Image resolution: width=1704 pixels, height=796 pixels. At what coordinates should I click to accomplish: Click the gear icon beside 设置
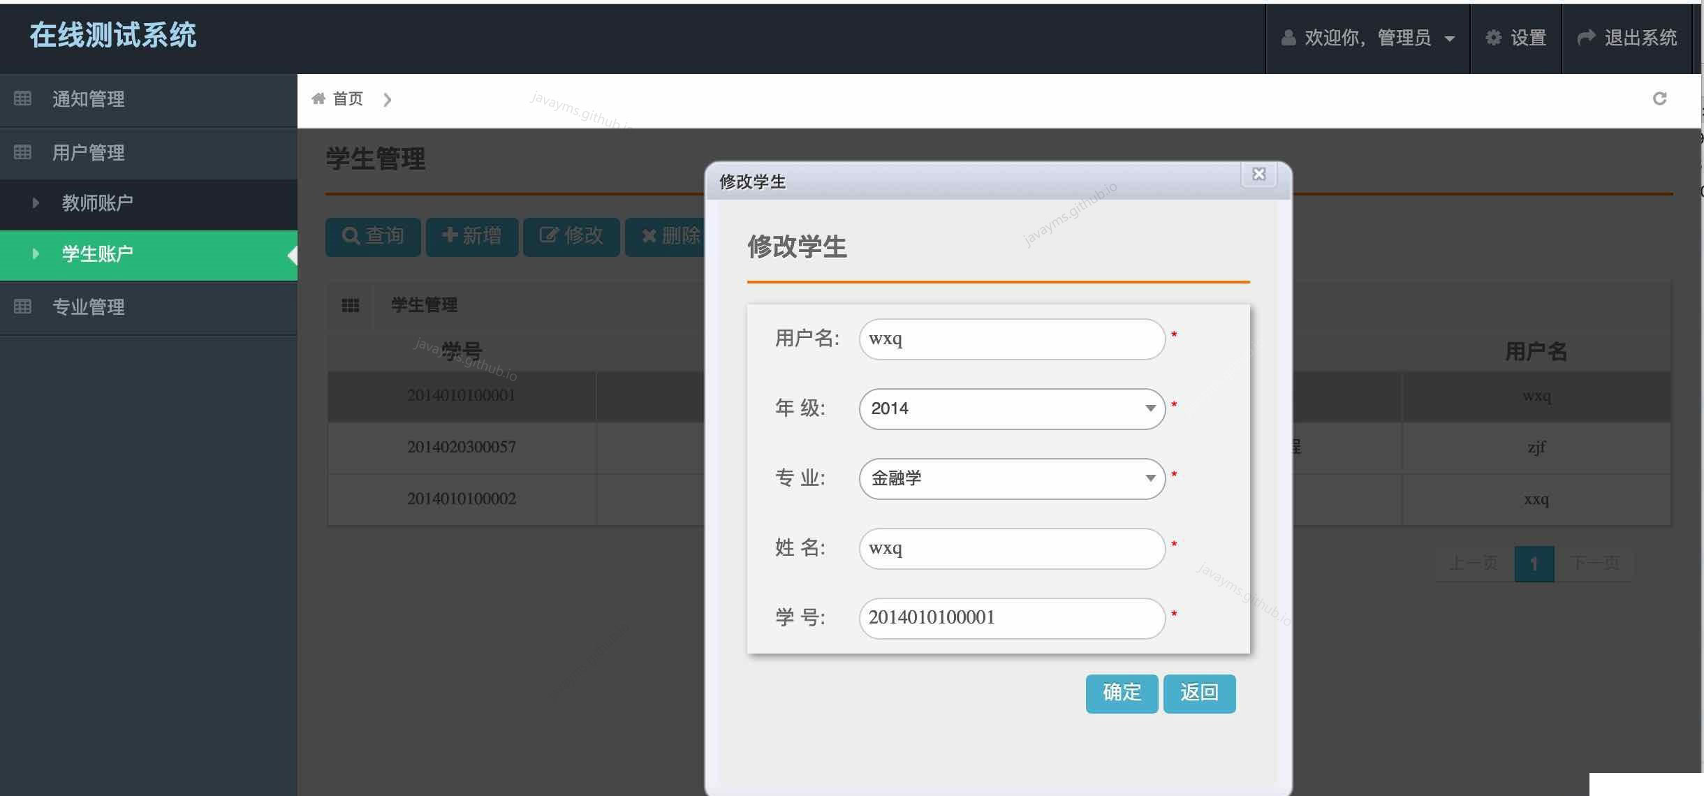(x=1492, y=38)
